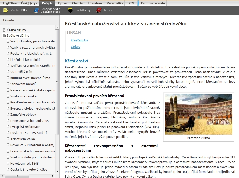
Task: Select the Dějepis subject tab
Action: [x=47, y=3]
